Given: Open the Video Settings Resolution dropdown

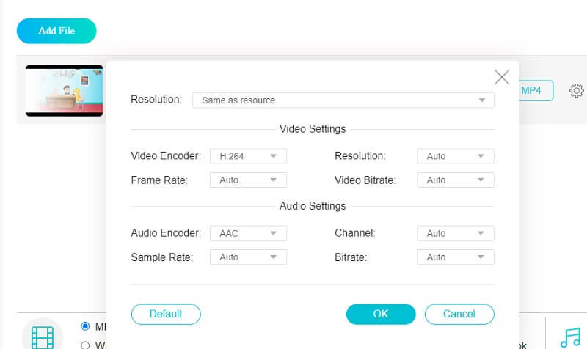Looking at the screenshot, I should click(455, 156).
